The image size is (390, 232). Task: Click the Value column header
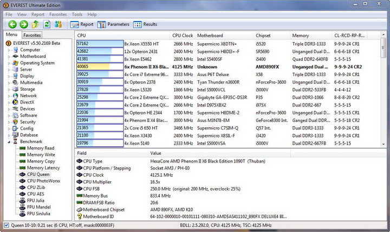point(219,153)
